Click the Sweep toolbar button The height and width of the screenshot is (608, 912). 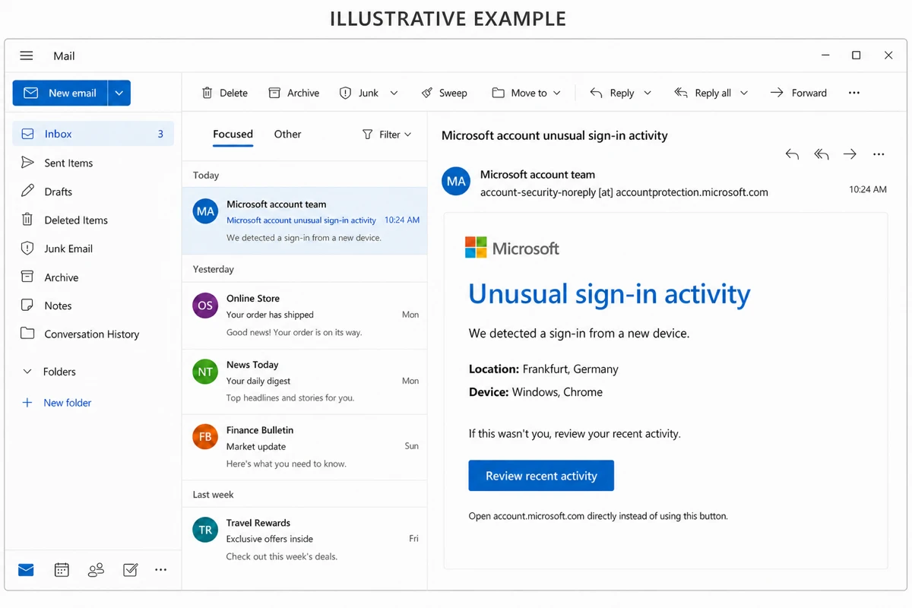point(444,93)
